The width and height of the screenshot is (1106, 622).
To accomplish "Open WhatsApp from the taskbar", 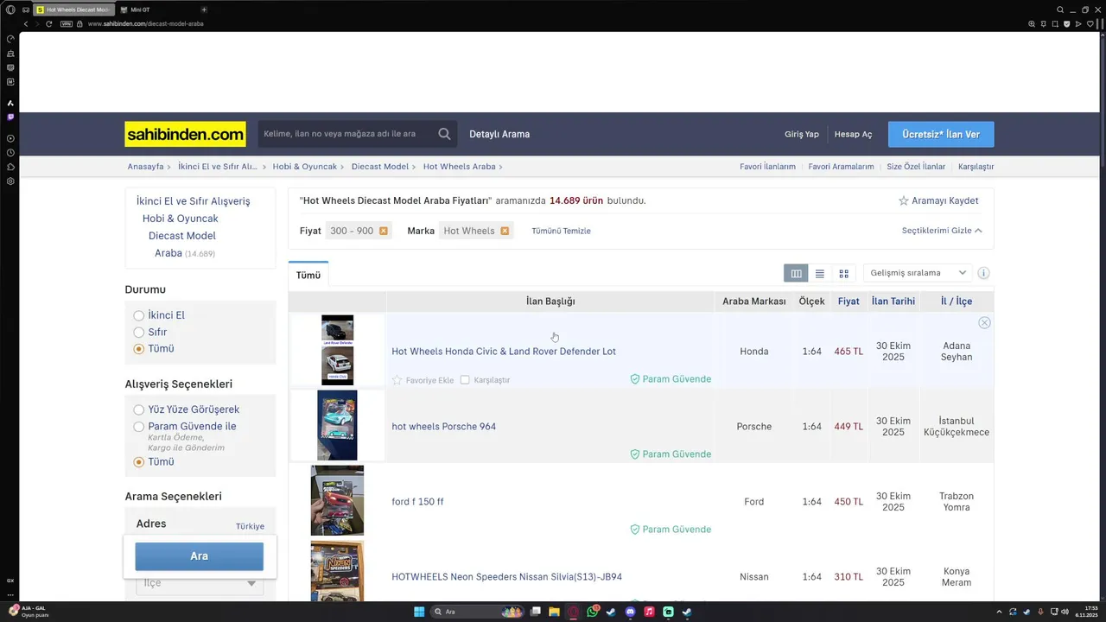I will (x=593, y=612).
